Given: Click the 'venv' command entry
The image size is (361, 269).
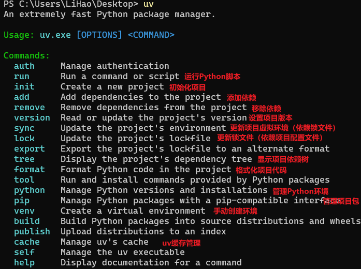Looking at the screenshot, I should (24, 211).
